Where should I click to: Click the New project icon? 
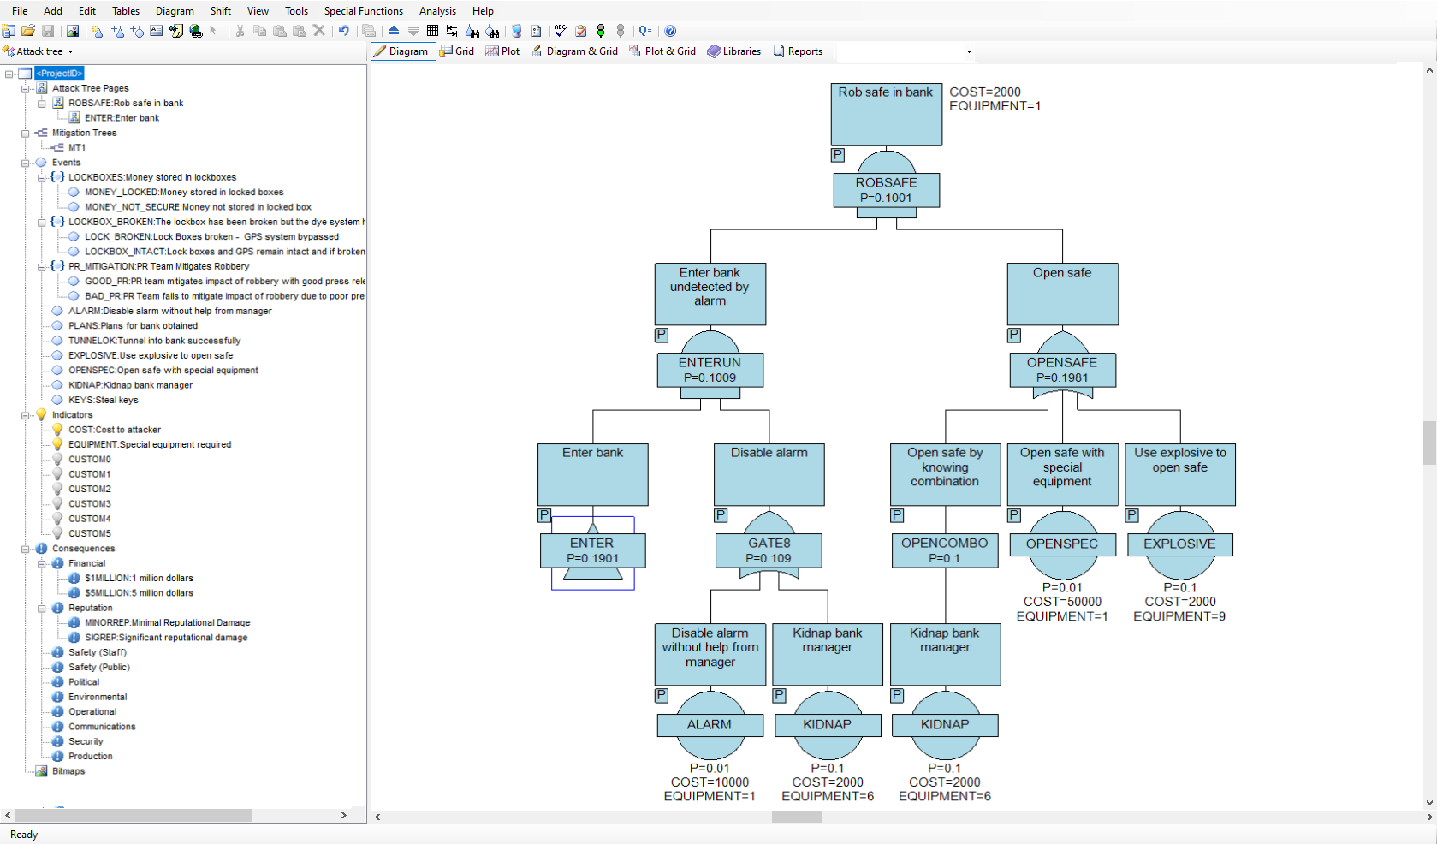[9, 31]
